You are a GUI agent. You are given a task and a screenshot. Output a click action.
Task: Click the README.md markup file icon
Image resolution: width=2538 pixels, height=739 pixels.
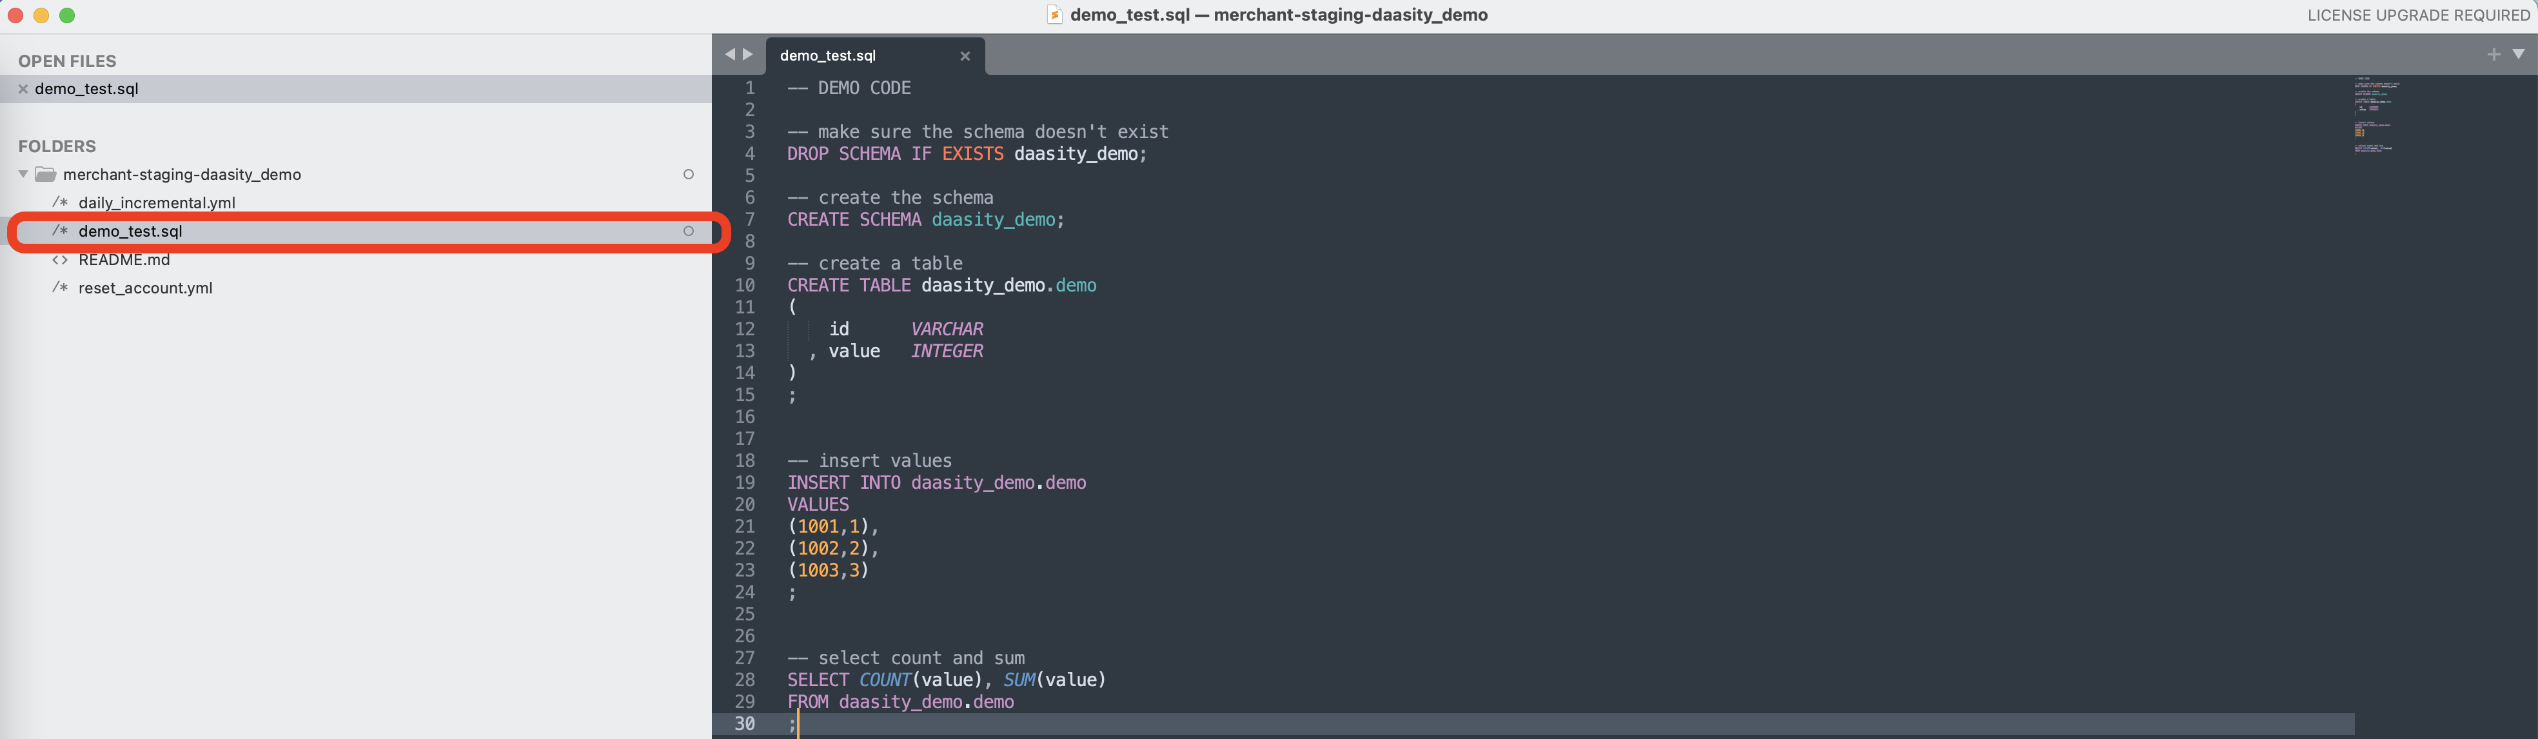tap(60, 260)
